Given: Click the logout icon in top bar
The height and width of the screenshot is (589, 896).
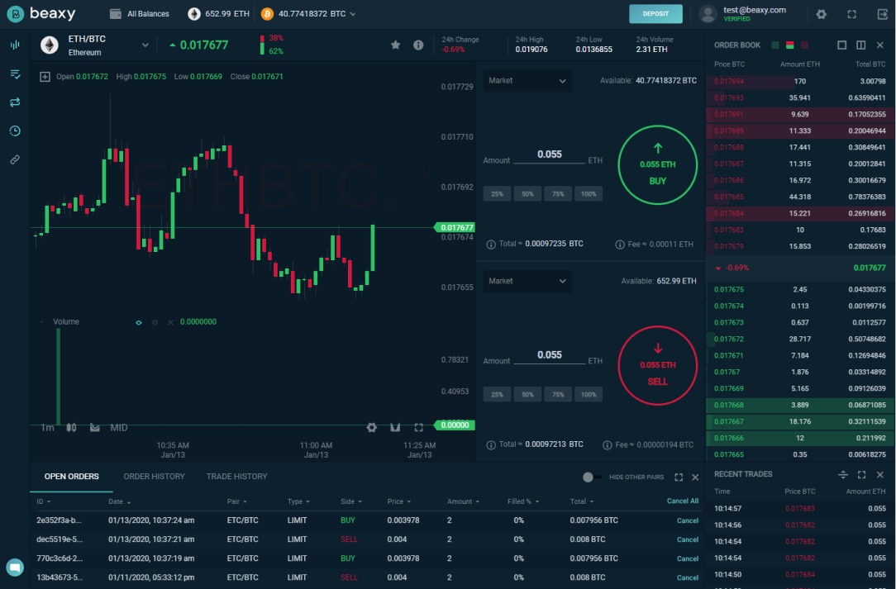Looking at the screenshot, I should 882,14.
